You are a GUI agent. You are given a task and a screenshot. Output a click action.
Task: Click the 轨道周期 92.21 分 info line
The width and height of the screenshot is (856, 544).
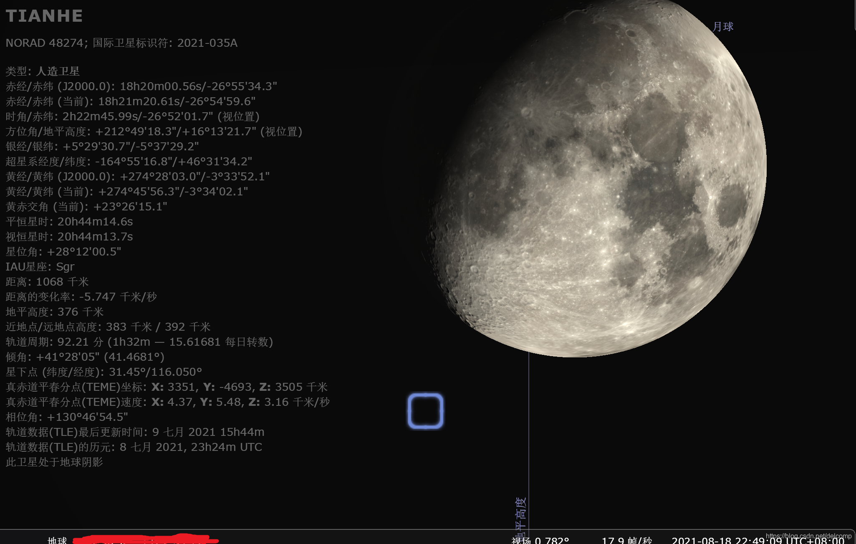pos(139,342)
